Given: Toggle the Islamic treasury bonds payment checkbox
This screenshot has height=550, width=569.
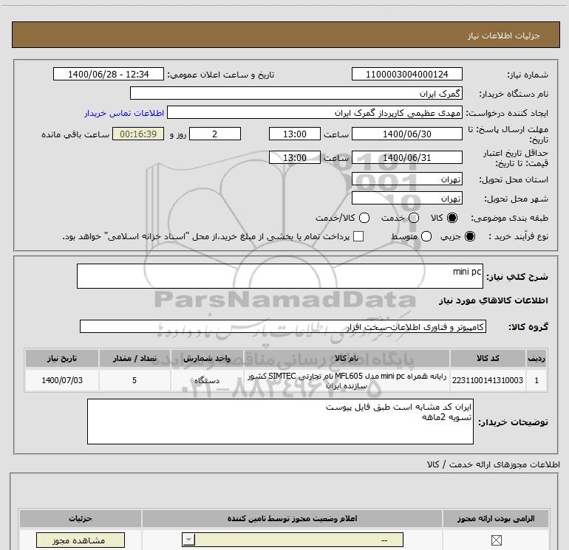Looking at the screenshot, I should tap(358, 236).
